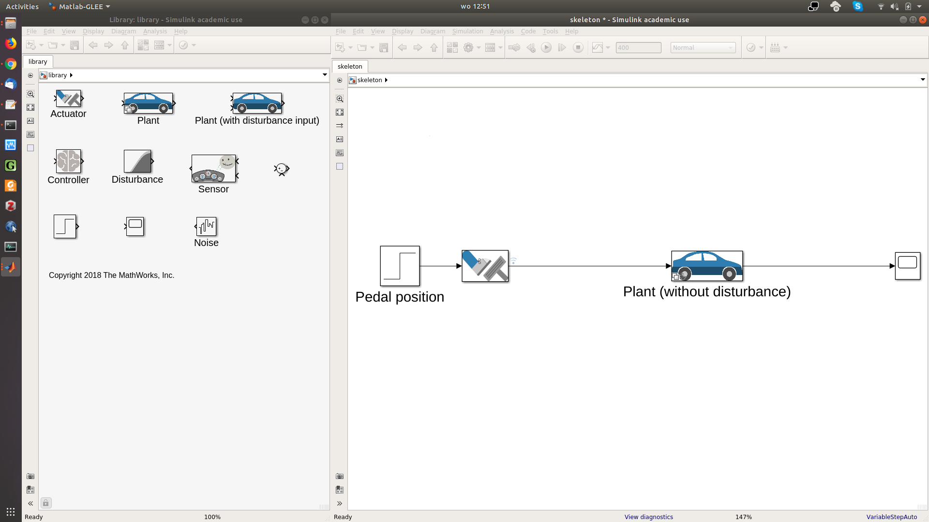Show the model browser in the skeleton window
The height and width of the screenshot is (522, 929).
340,503
